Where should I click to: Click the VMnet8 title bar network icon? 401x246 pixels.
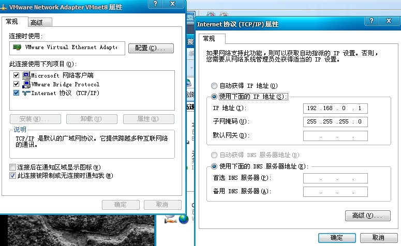click(4, 7)
